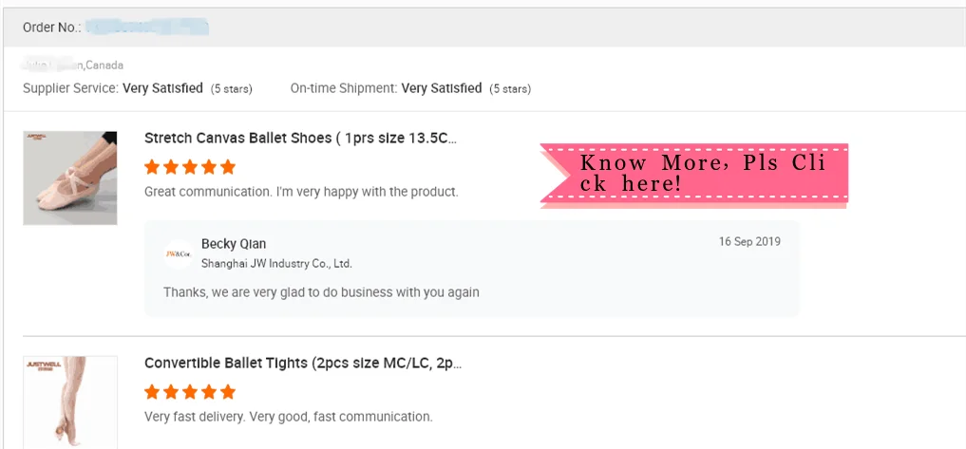Click third star of Ballet Tights rating
Screen dimensions: 966x449
[x=190, y=392]
